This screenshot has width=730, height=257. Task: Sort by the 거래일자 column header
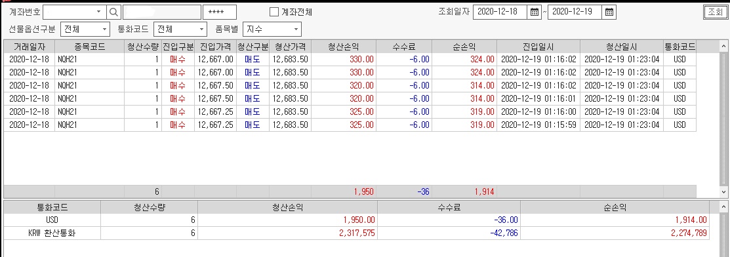coord(30,47)
